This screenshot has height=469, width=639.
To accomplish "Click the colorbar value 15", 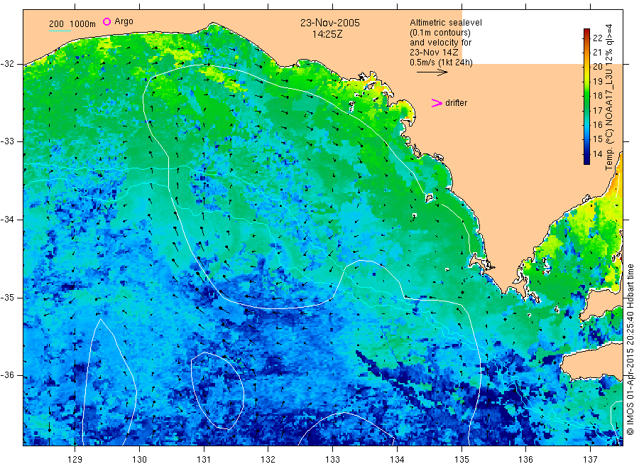I will click(x=597, y=139).
